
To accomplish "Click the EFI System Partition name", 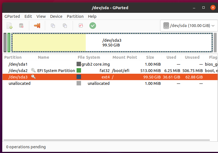I will (x=56, y=71).
